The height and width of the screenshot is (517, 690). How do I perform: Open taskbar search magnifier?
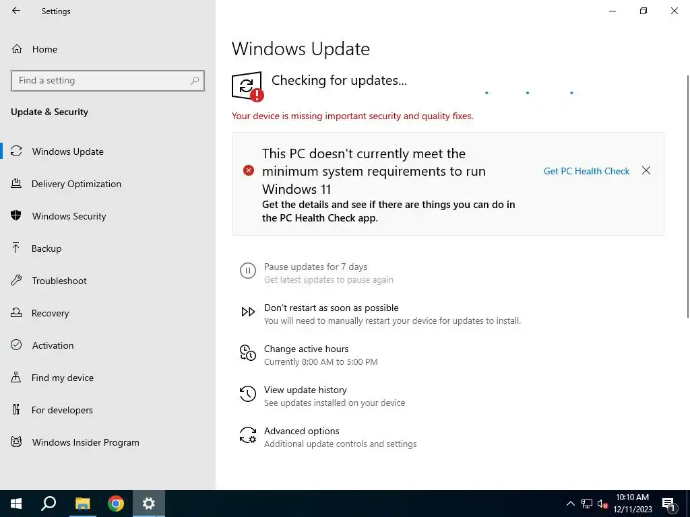coord(49,504)
